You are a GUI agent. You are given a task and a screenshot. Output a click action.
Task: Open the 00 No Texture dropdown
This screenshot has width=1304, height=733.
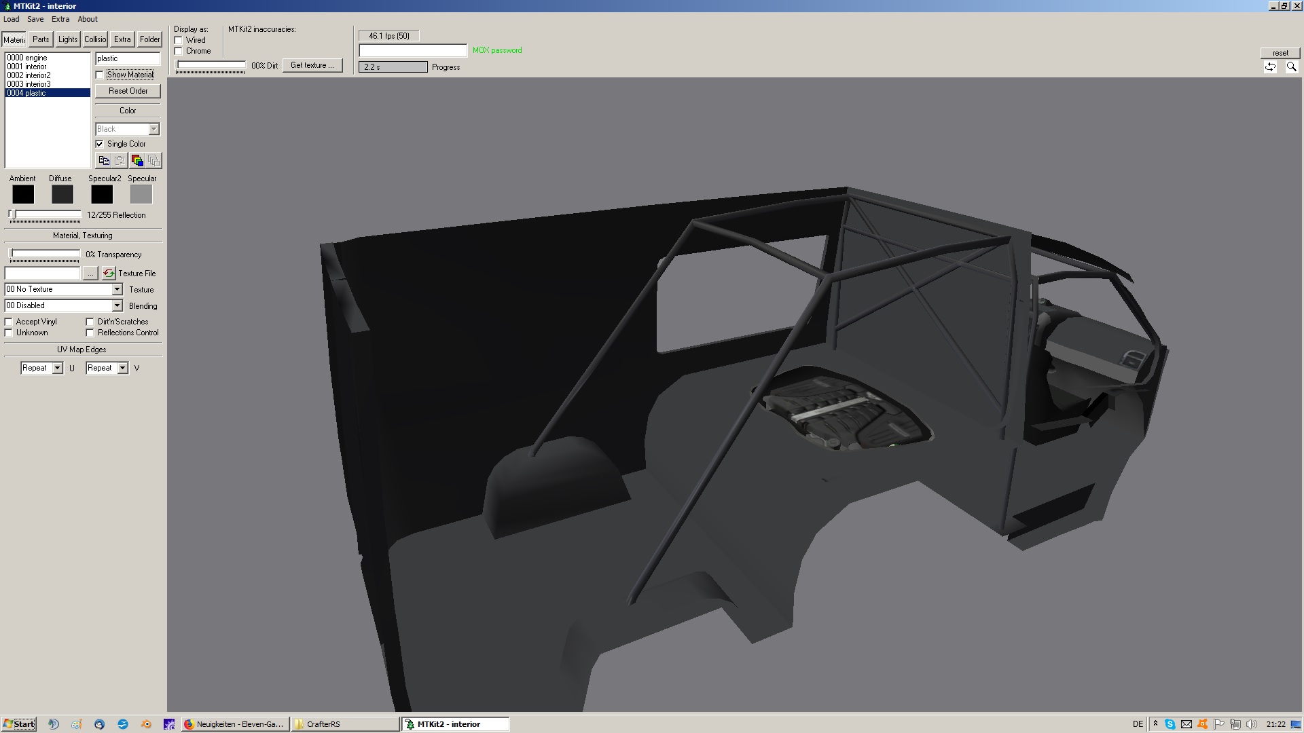pyautogui.click(x=117, y=290)
